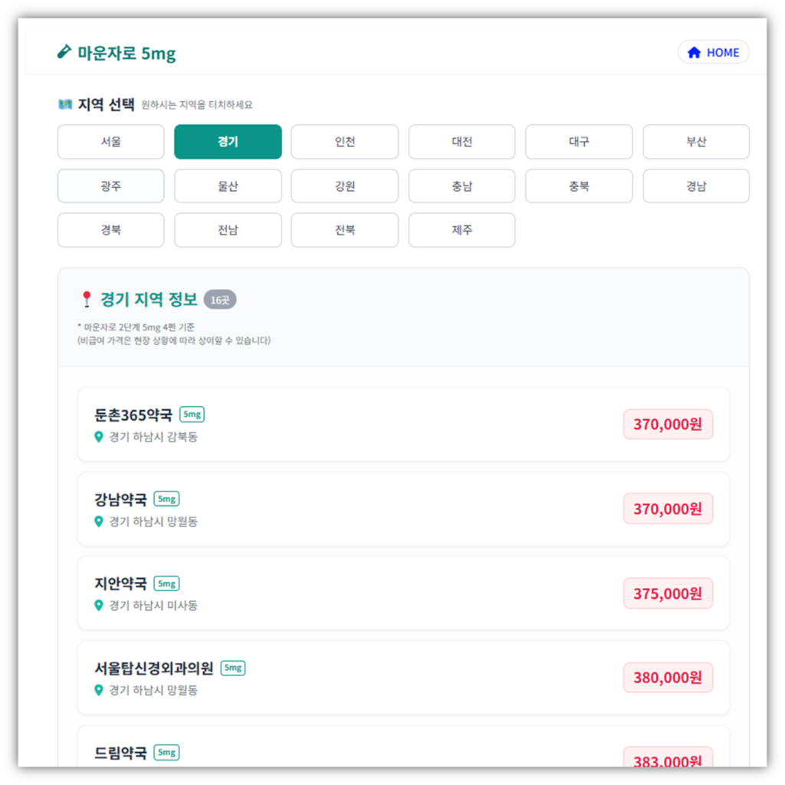Screen dimensions: 785x785
Task: Open the HOME link
Action: pyautogui.click(x=713, y=52)
